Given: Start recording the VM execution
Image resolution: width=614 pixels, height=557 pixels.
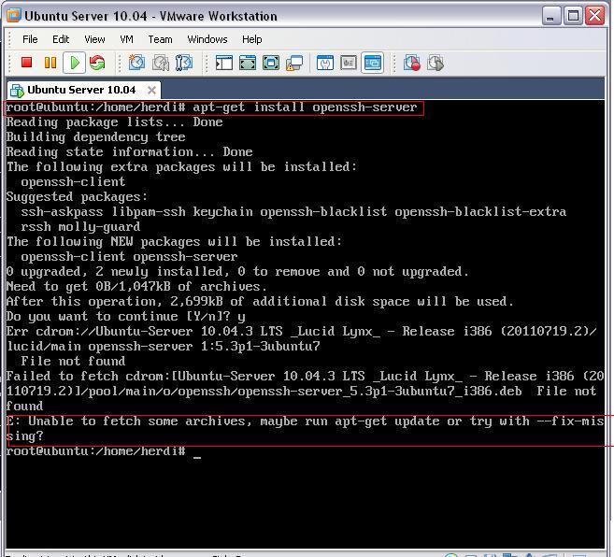Looking at the screenshot, I should (x=412, y=63).
